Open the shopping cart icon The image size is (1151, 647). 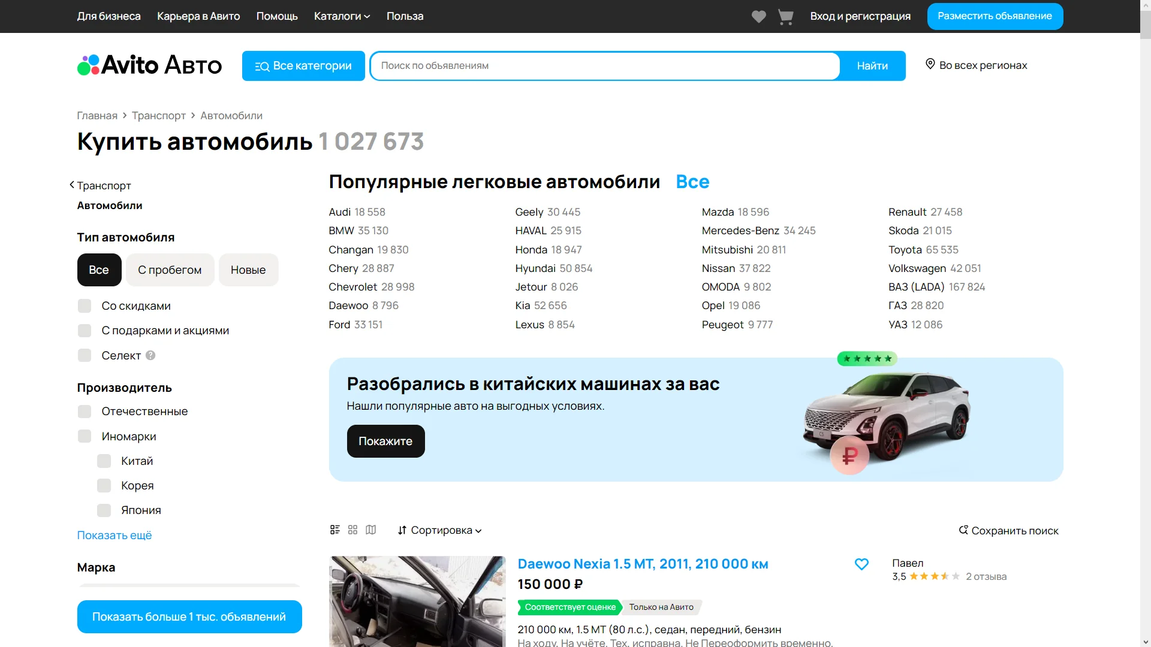click(x=785, y=17)
